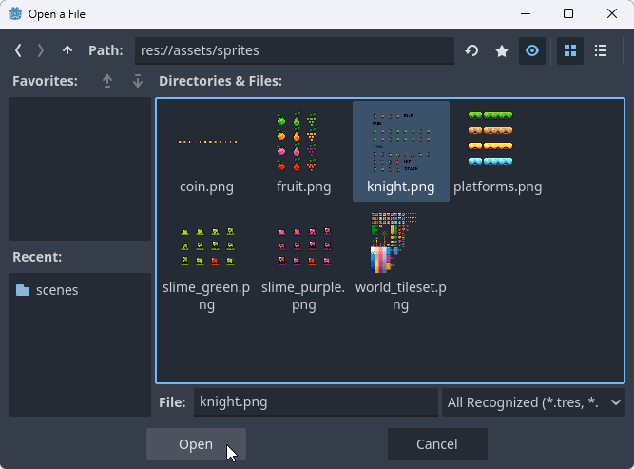This screenshot has width=634, height=469.
Task: Toggle hidden files visibility
Action: [x=532, y=50]
